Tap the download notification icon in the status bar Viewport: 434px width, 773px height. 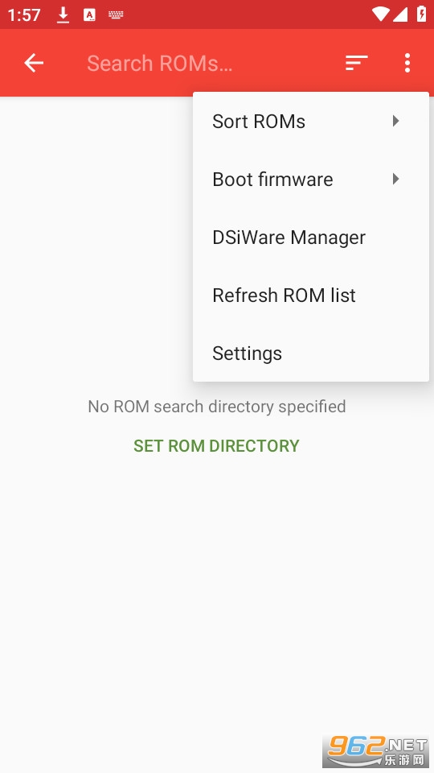click(x=63, y=15)
